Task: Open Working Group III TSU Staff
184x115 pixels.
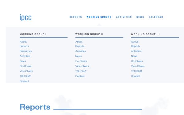Action: (x=136, y=71)
